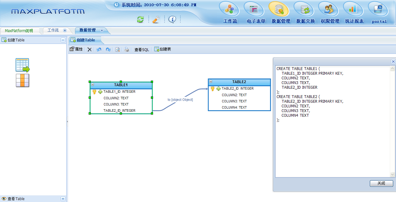Select the 创建Table inner tab
396x202 pixels.
(x=86, y=40)
